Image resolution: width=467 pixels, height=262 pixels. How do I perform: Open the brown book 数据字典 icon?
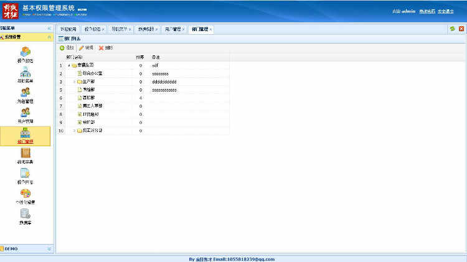coord(26,152)
